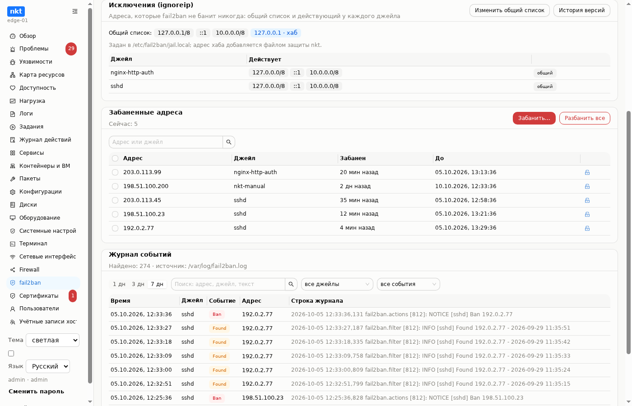Click the red Забанить… button
This screenshot has height=406, width=632.
534,118
